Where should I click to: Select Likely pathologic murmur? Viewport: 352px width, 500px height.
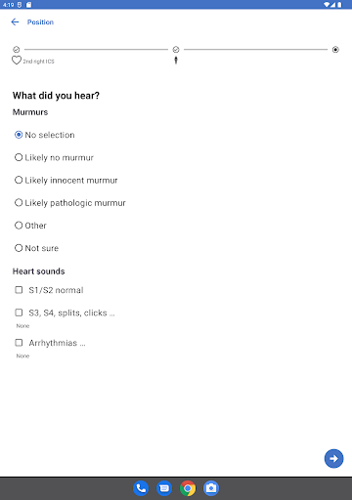(x=70, y=203)
